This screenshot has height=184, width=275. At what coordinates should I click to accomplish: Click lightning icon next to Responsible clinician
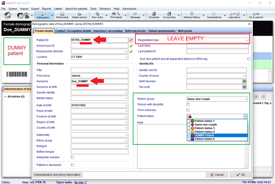131,52
